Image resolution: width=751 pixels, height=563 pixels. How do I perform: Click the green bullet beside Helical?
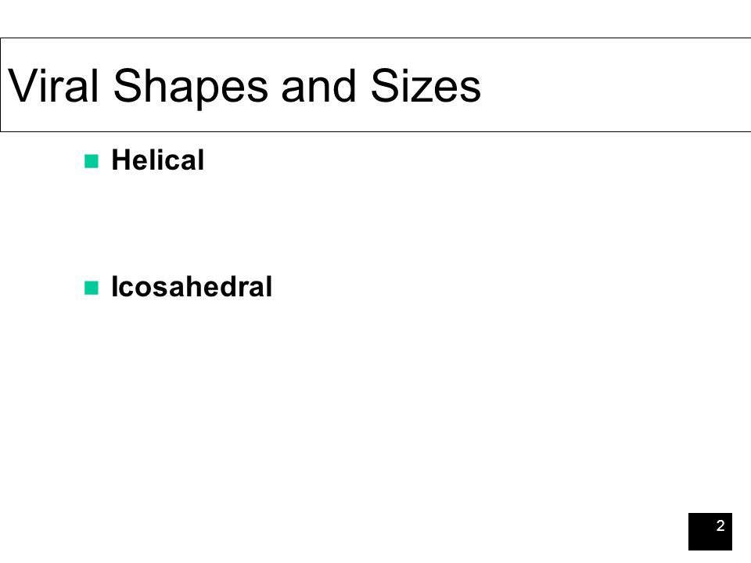coord(92,161)
